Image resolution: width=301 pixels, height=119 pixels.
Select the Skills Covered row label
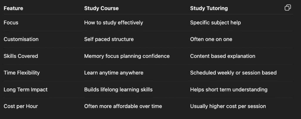click(x=21, y=56)
